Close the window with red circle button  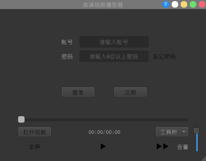point(202,4)
